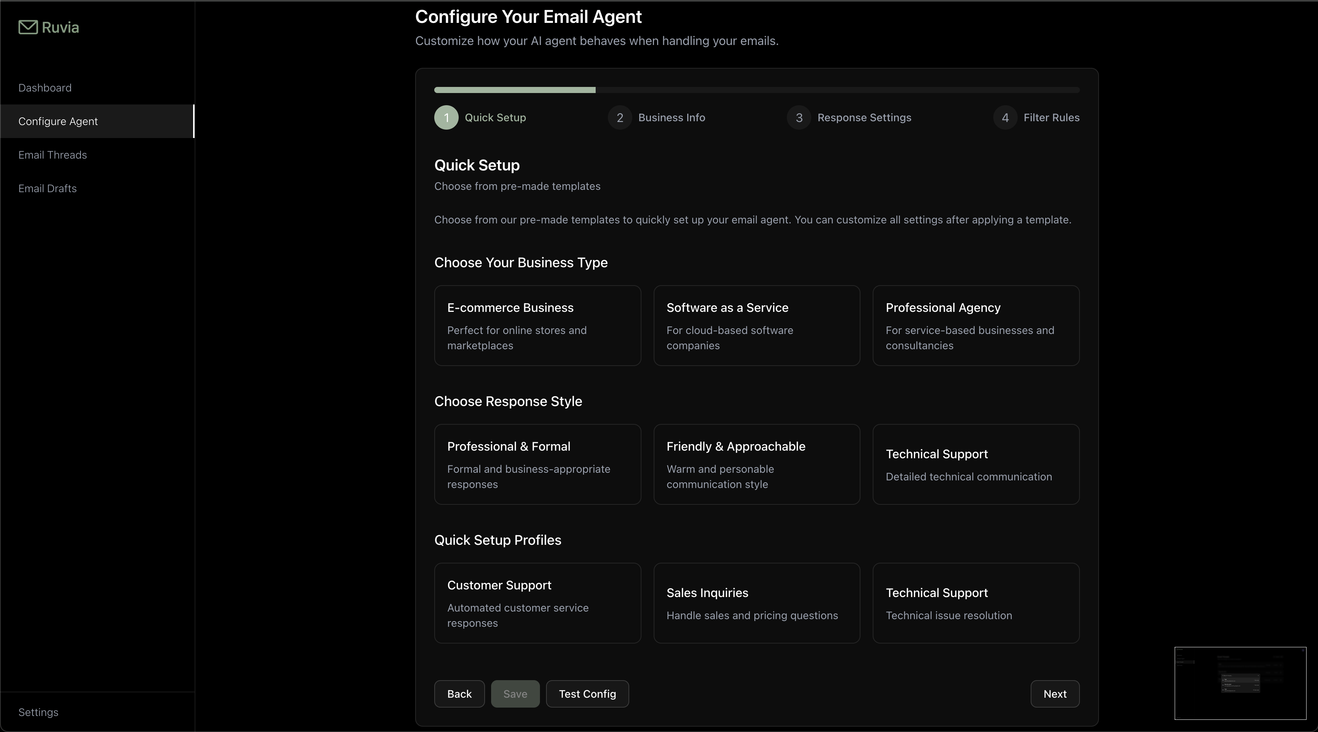Jump to step 2 number circle

pos(620,117)
